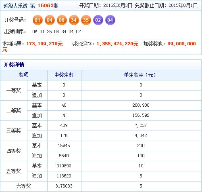The height and width of the screenshot is (192, 202).
Task: Select the orange ball numbered 06
Action: tap(62, 20)
